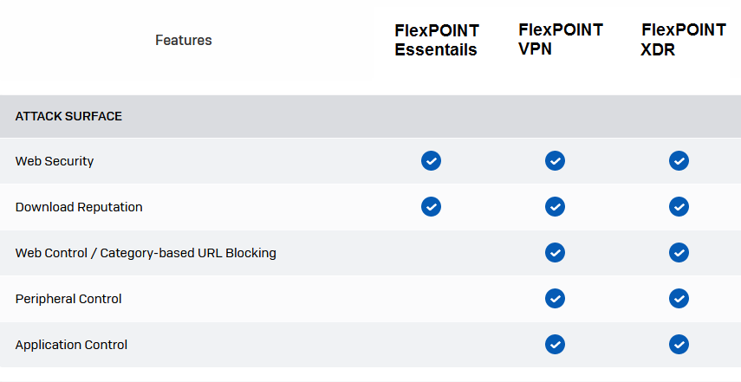Select the Web Security feature label
741x382 pixels.
(x=55, y=161)
